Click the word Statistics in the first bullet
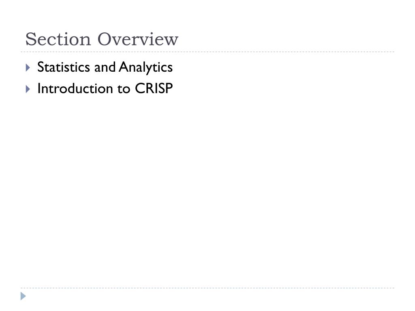Viewport: 415px width, 311px height. point(64,67)
